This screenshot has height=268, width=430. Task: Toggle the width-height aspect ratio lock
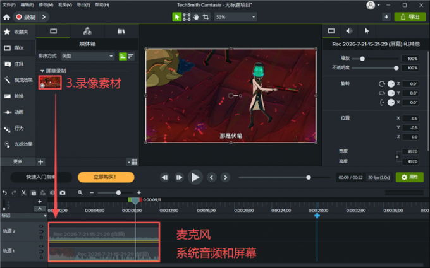(397, 156)
